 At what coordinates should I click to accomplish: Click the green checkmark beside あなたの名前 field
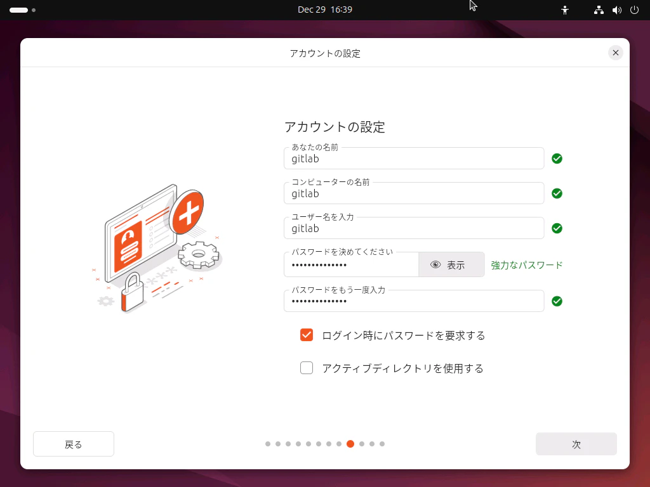[x=557, y=159]
